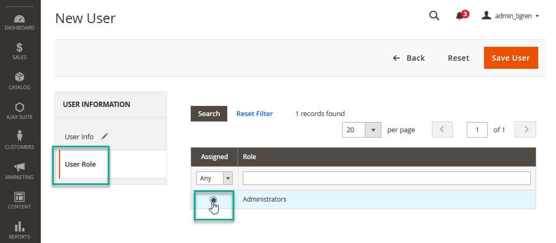
Task: Go to Catalog box icon
Action: coord(19,78)
